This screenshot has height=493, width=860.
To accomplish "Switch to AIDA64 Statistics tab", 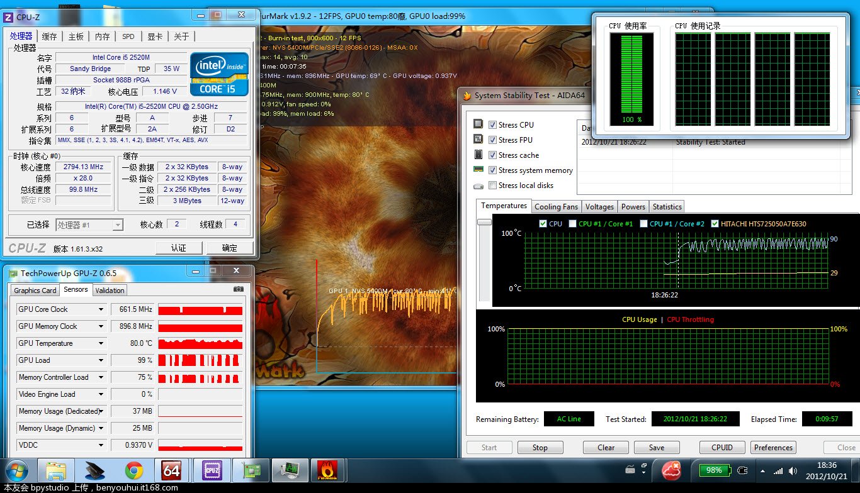I will 667,206.
